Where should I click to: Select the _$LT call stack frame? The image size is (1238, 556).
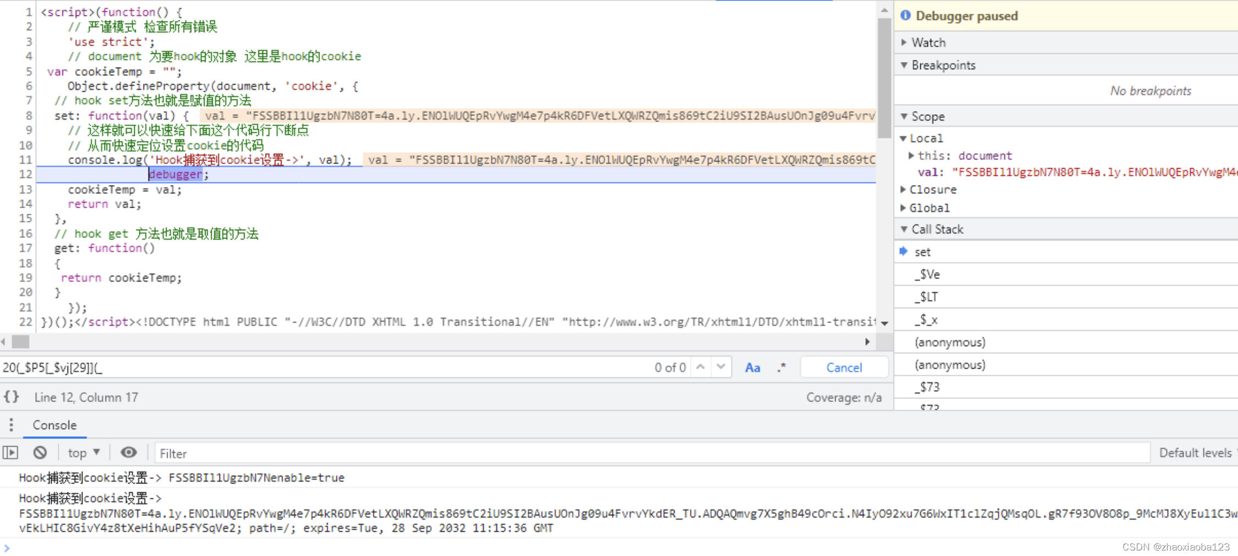click(x=1066, y=297)
